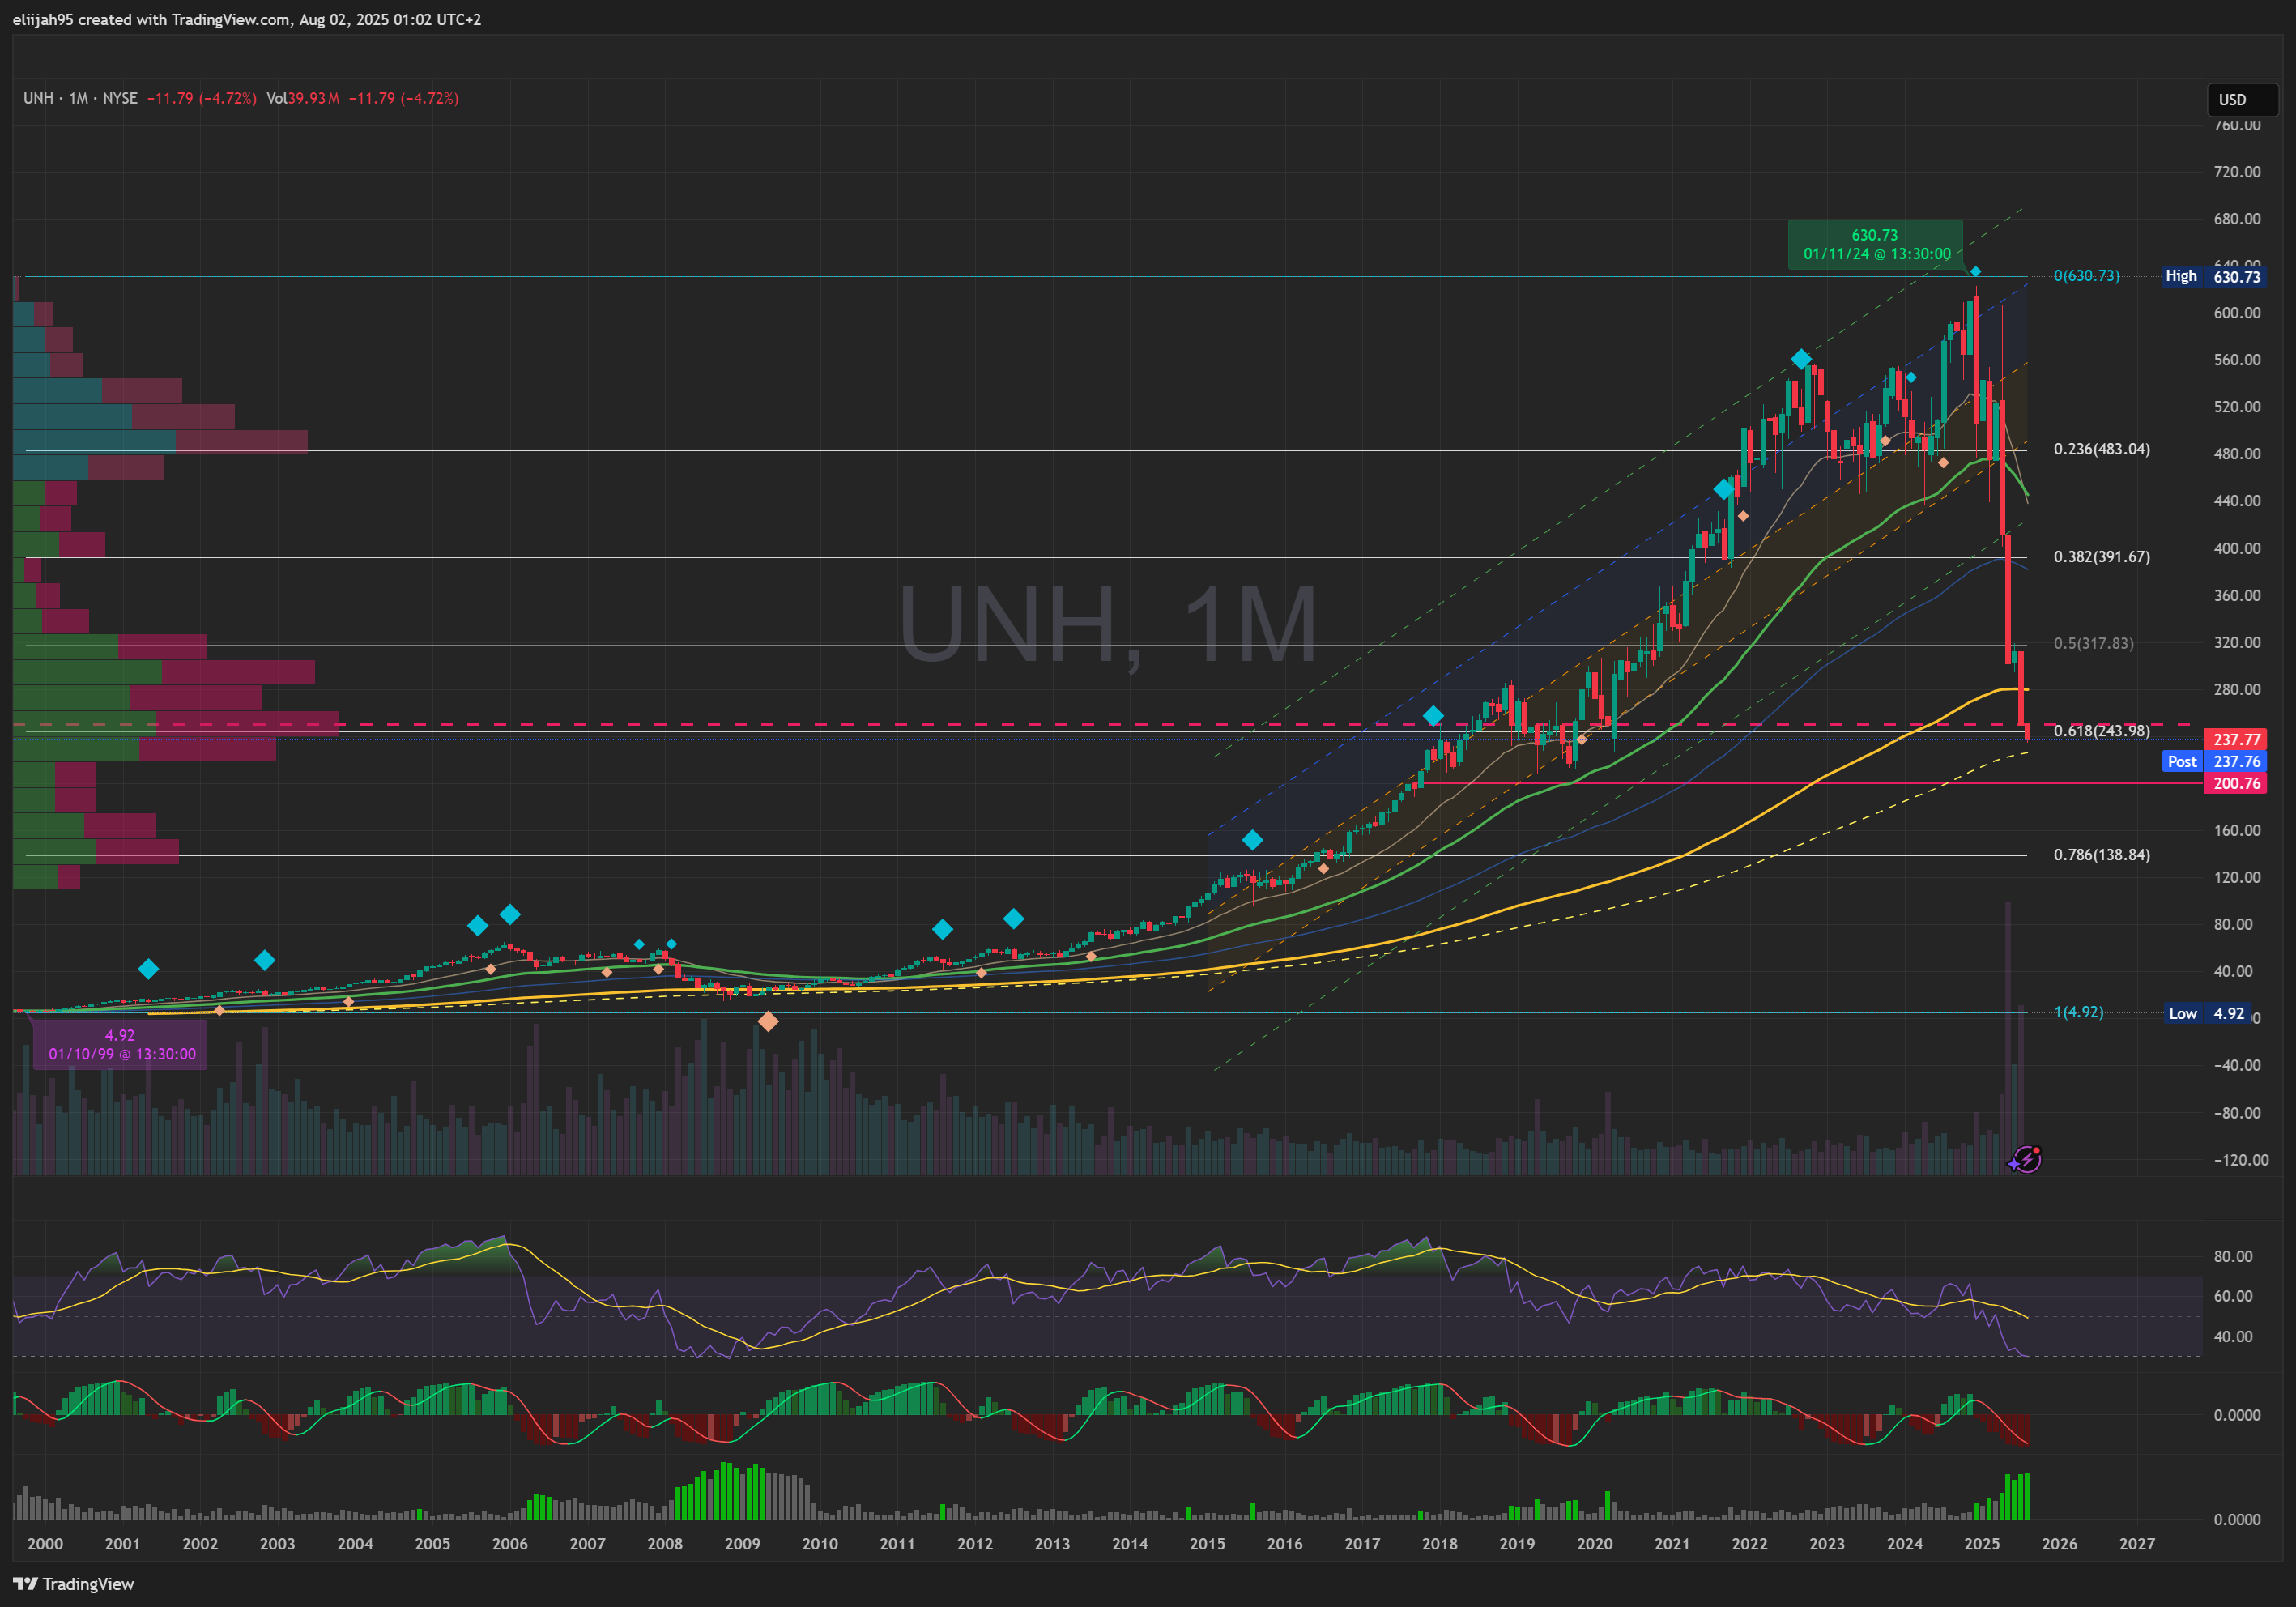Click the 2015 year label on time axis
Screen dimensions: 2296x1607
[1207, 1543]
